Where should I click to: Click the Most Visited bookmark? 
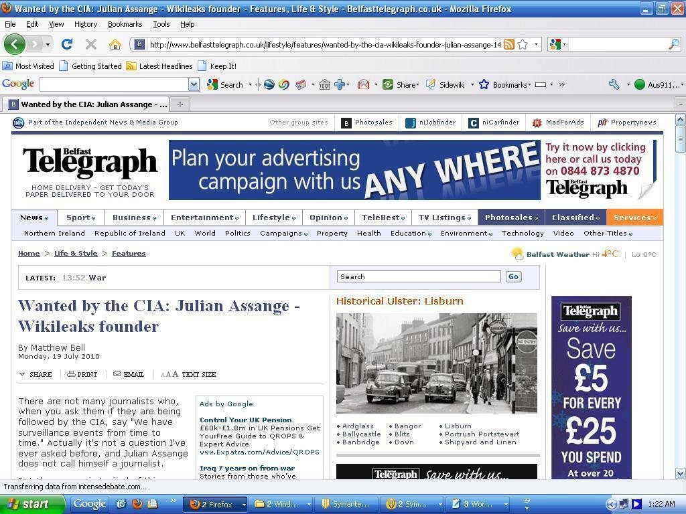[x=28, y=66]
